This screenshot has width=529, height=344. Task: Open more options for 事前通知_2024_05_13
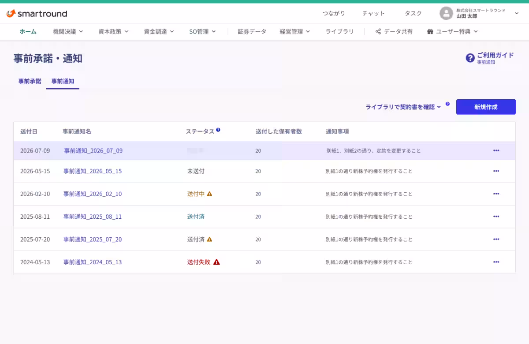496,262
